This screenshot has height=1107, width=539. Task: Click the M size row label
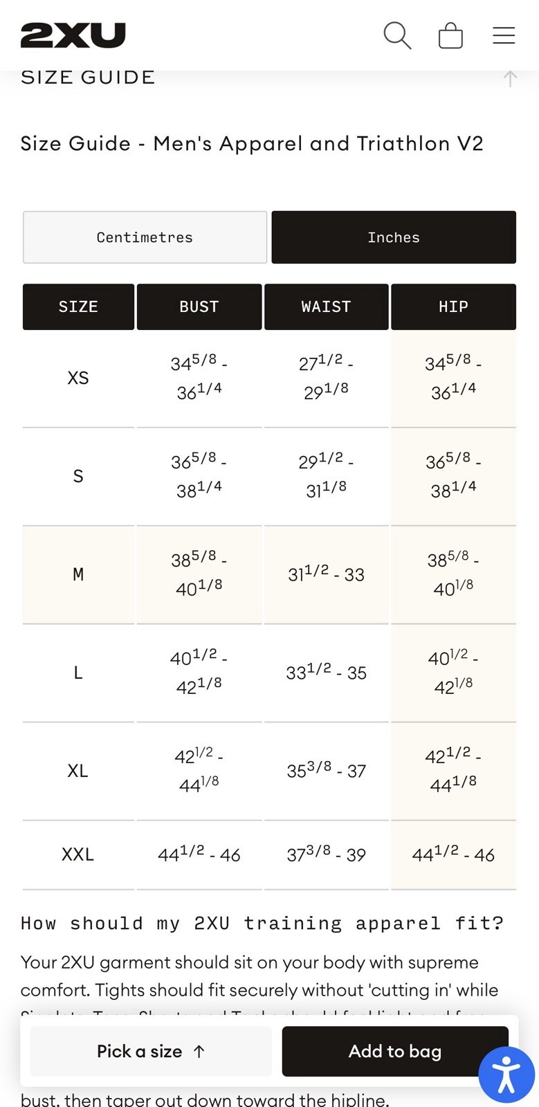(x=78, y=574)
